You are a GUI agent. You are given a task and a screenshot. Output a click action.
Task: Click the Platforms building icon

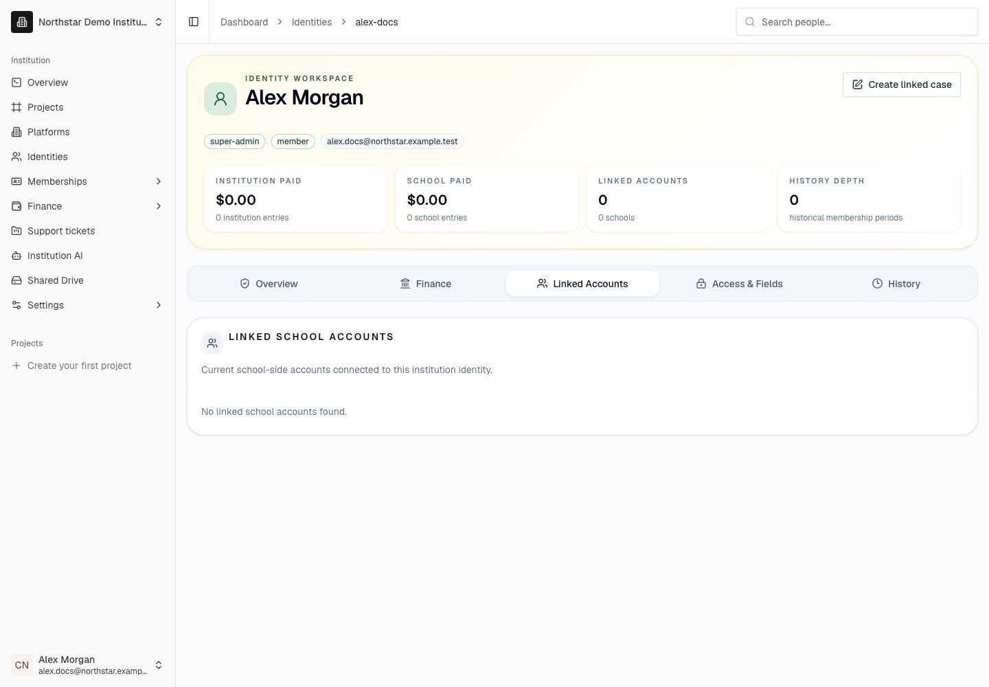[x=16, y=132]
